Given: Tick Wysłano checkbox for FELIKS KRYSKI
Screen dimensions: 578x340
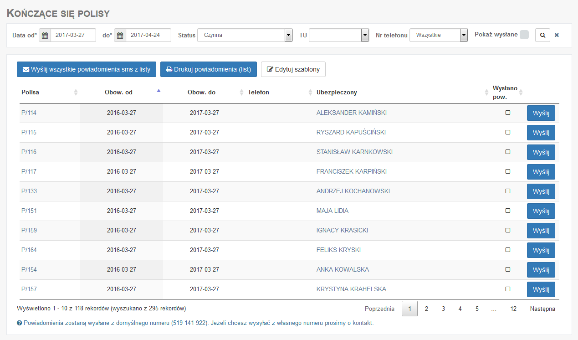Looking at the screenshot, I should pos(508,250).
